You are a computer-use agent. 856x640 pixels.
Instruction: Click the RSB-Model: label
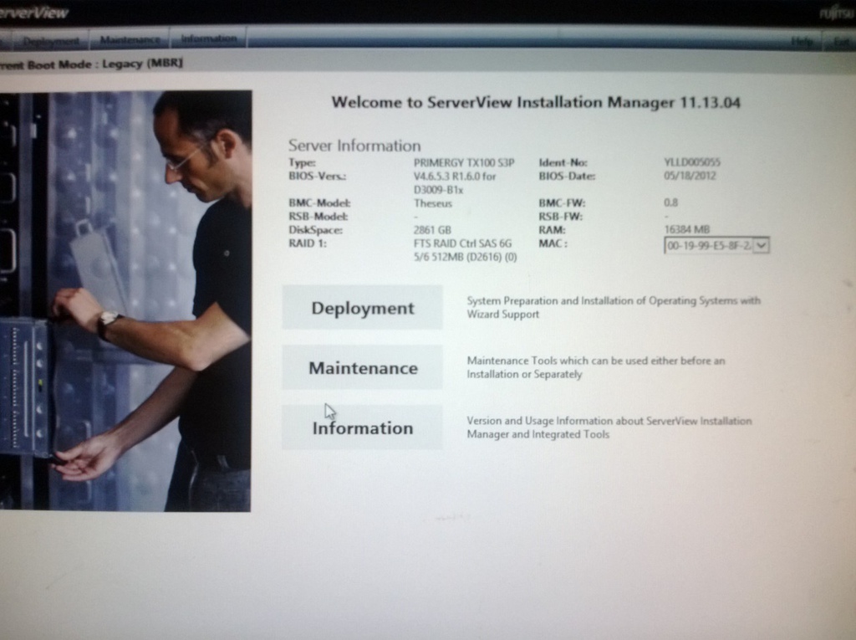(318, 217)
